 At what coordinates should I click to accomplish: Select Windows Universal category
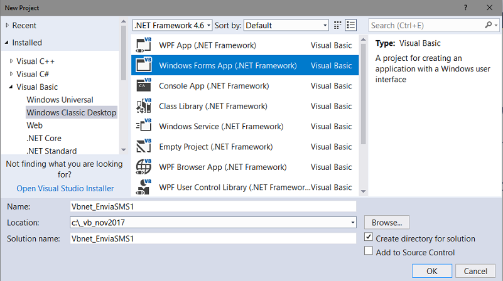click(x=60, y=100)
